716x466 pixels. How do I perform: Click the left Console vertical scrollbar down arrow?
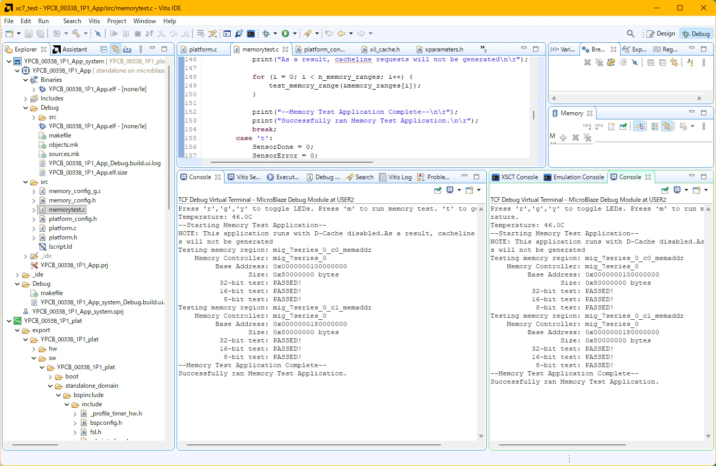pyautogui.click(x=481, y=436)
